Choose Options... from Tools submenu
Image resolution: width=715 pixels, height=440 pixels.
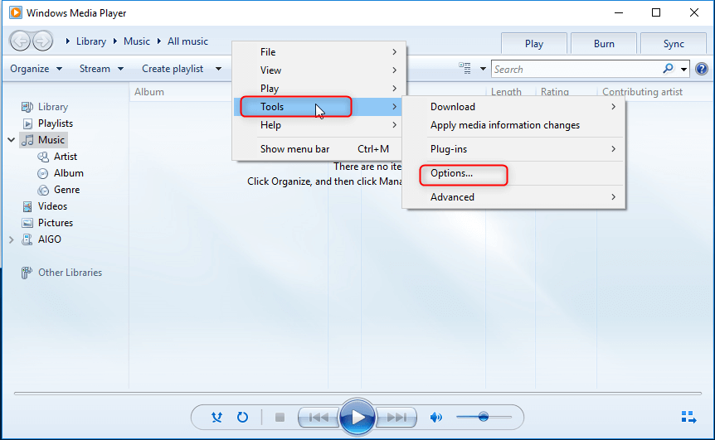(x=513, y=173)
